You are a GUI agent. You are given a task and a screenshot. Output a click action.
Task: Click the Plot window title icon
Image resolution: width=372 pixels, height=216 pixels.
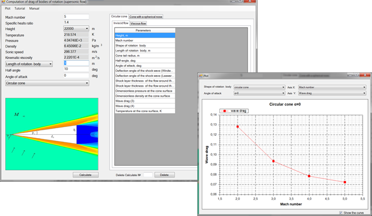click(x=201, y=76)
